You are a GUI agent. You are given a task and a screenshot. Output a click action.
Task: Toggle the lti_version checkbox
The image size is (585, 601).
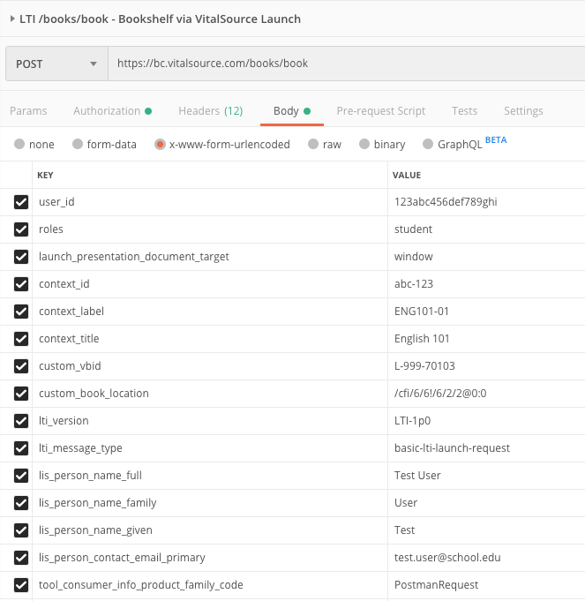(x=21, y=421)
